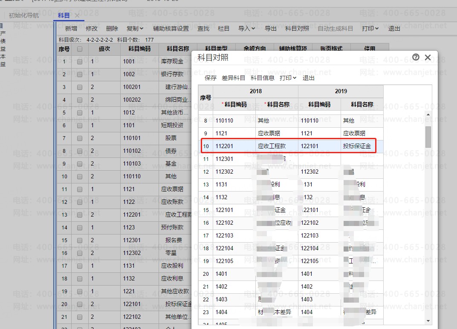Expand the 复制 dropdown in main toolbar

pos(135,29)
